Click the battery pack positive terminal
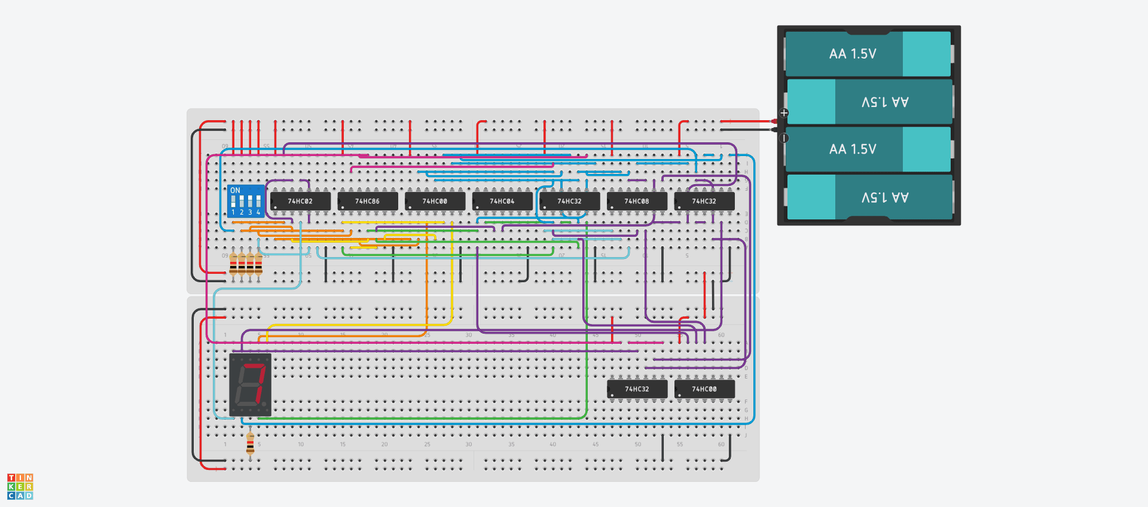The image size is (1148, 507). click(x=784, y=113)
